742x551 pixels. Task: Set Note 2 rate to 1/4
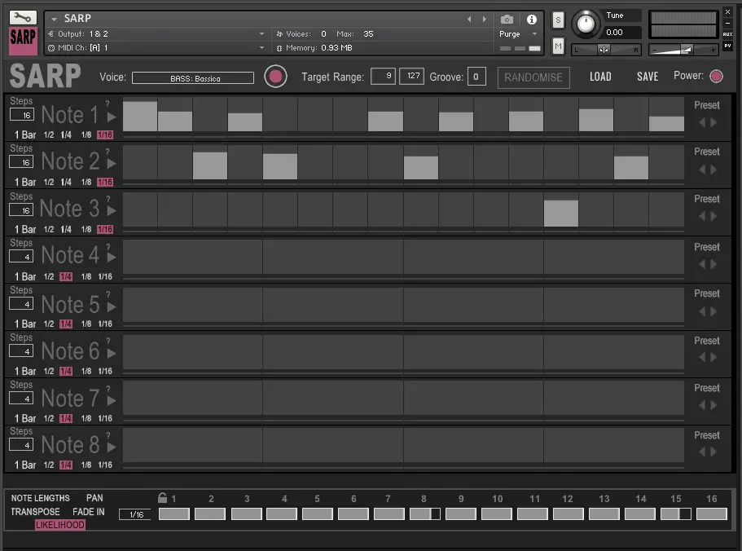coord(66,183)
